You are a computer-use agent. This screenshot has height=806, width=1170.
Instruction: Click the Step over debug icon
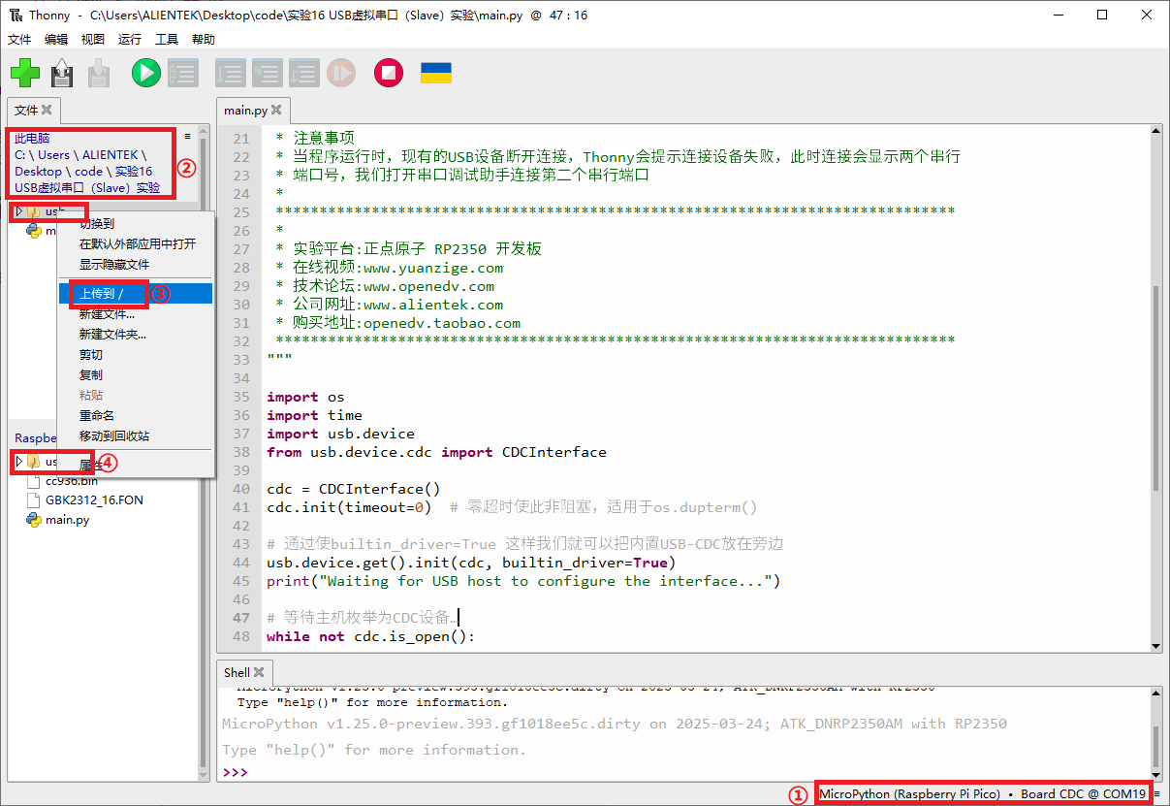tap(231, 73)
